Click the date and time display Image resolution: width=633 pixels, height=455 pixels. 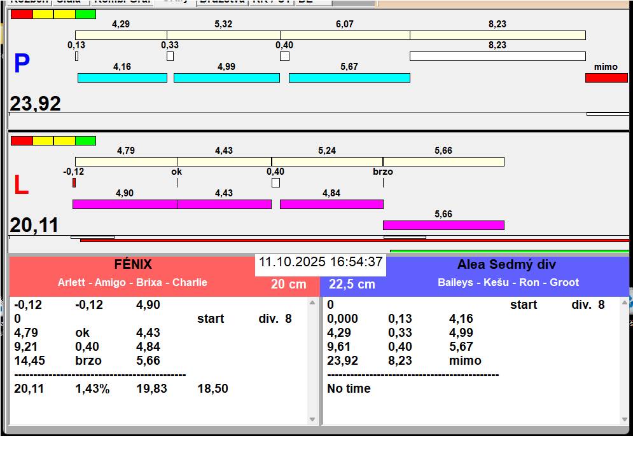[321, 262]
